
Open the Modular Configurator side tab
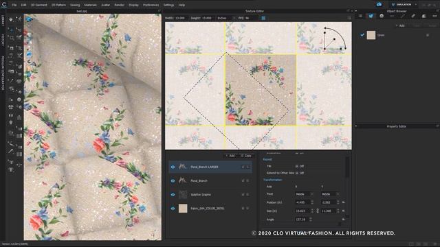(x=3, y=73)
